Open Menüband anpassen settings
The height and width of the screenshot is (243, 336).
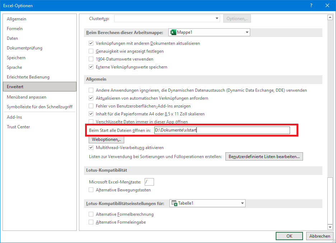39,97
